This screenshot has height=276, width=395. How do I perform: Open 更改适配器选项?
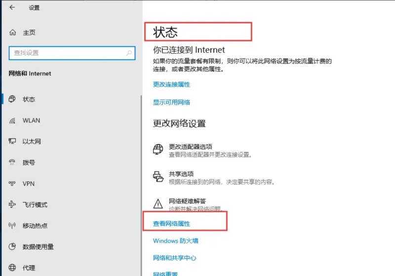[191, 146]
